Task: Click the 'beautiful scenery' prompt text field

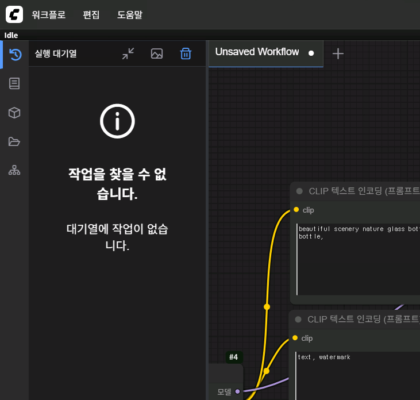Action: coord(357,259)
